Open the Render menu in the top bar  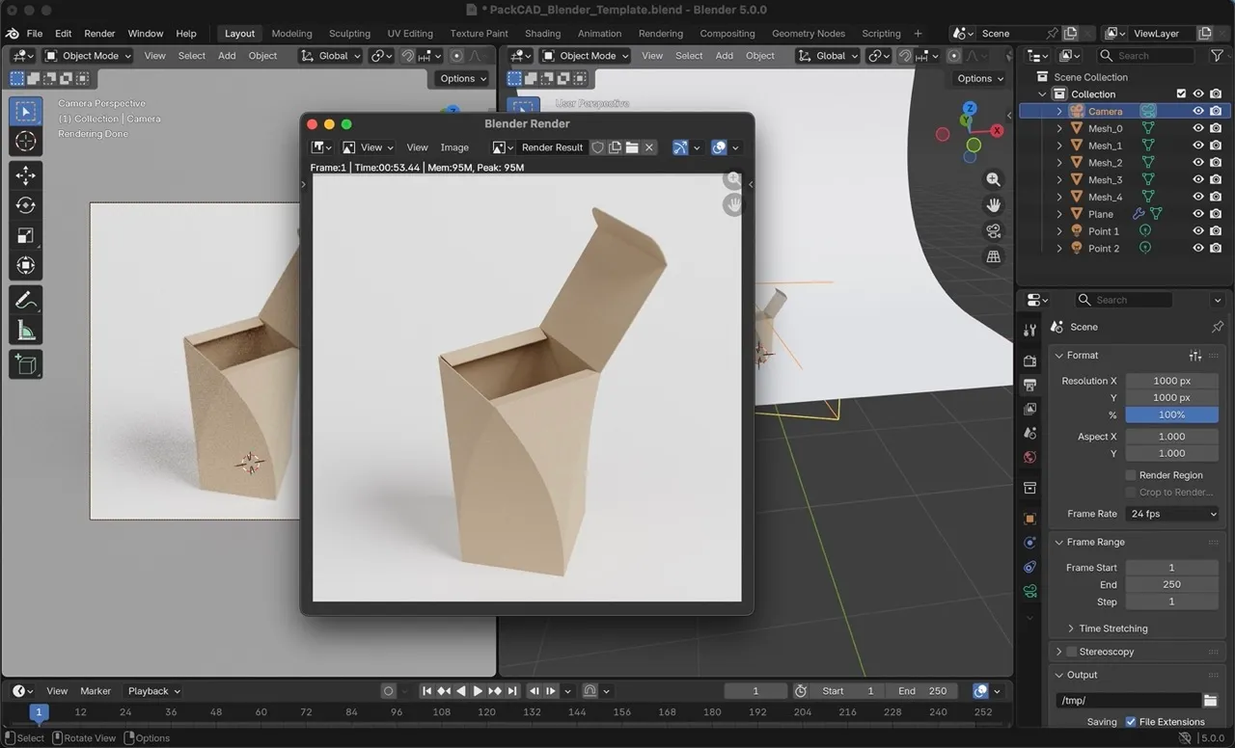coord(99,33)
